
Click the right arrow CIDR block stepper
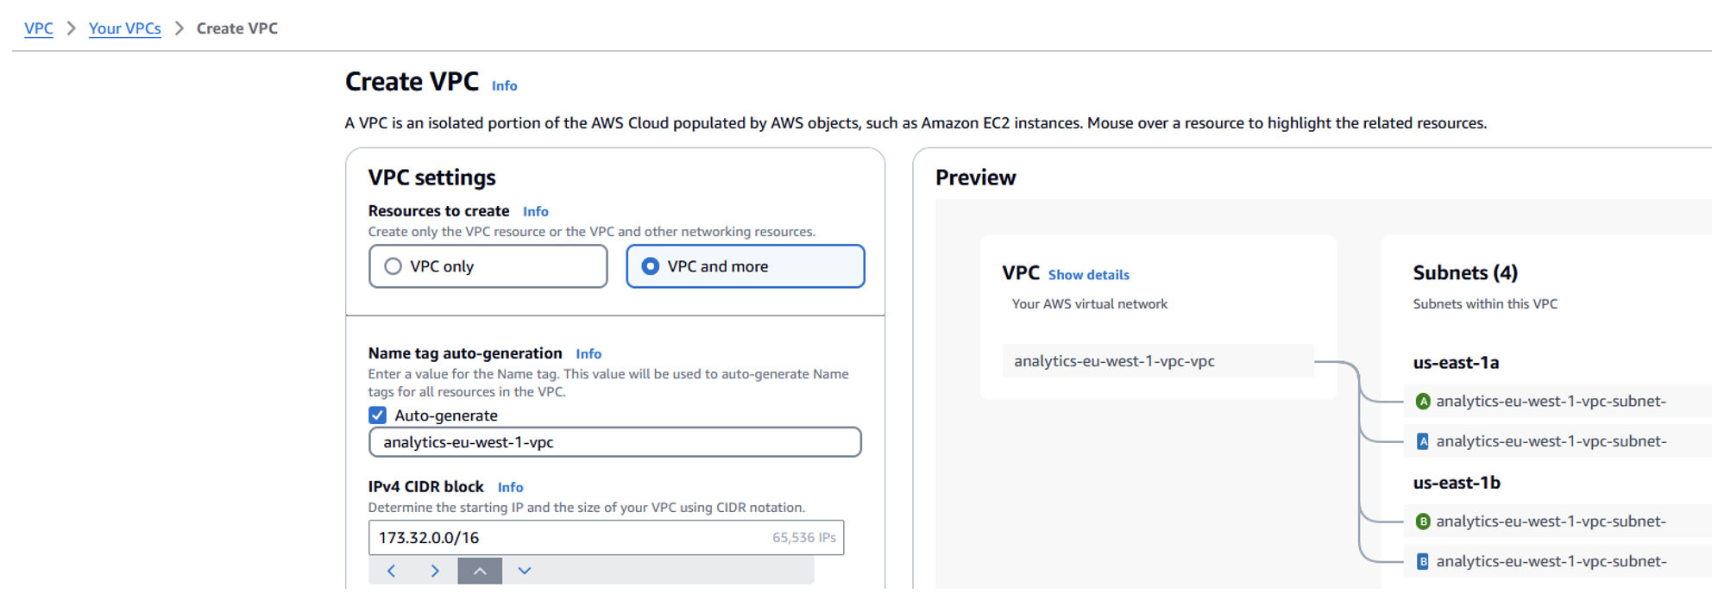point(435,571)
